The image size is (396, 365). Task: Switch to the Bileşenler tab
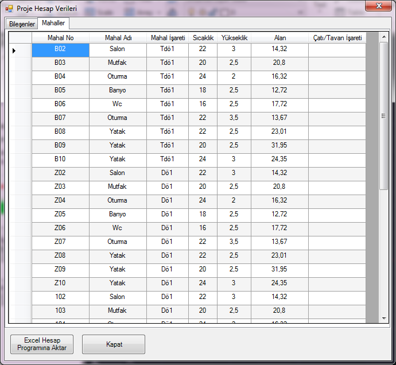coord(22,24)
